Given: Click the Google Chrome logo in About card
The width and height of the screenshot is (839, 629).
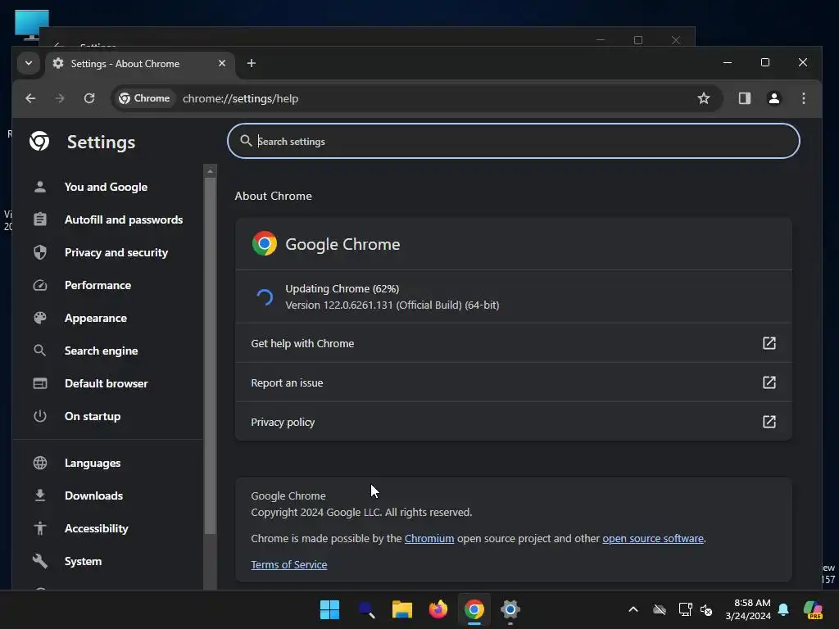Looking at the screenshot, I should (x=265, y=243).
